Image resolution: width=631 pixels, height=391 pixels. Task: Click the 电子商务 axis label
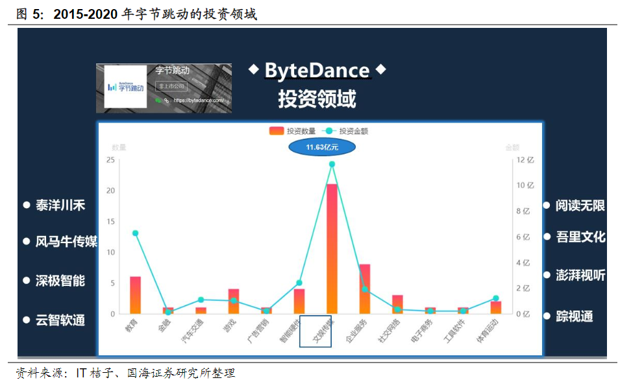[422, 331]
